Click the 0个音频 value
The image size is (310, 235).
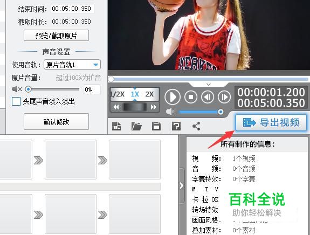(x=244, y=169)
